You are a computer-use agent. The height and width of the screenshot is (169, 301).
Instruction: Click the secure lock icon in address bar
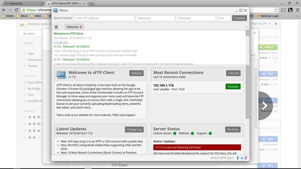click(x=24, y=10)
